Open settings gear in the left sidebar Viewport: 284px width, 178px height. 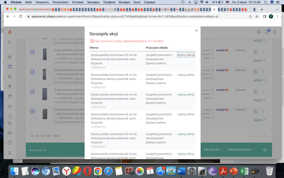tap(10, 133)
